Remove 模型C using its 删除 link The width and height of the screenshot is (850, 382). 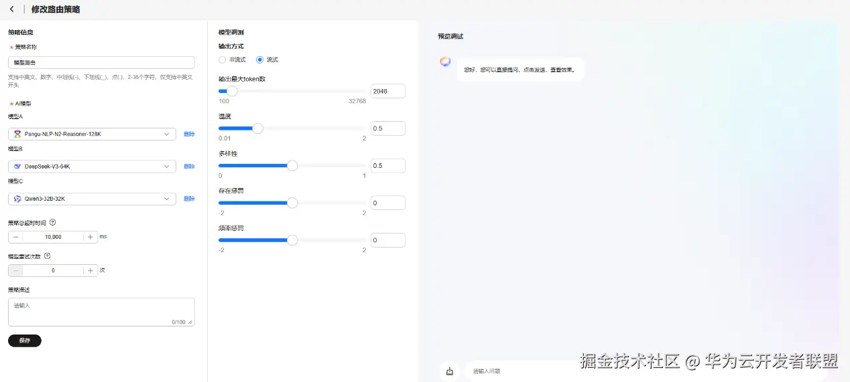coord(189,199)
